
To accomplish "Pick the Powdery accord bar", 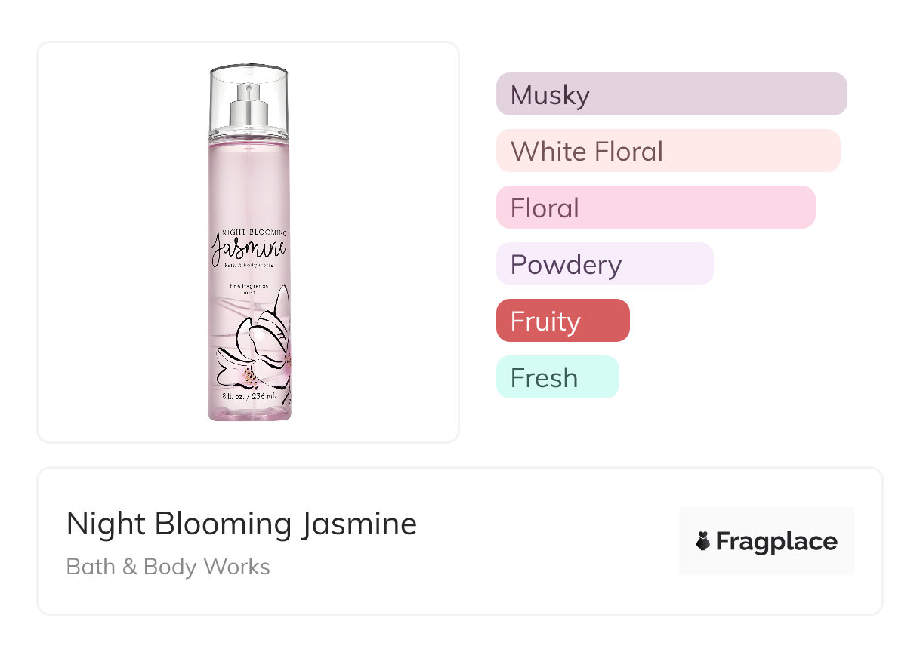I will (x=604, y=264).
